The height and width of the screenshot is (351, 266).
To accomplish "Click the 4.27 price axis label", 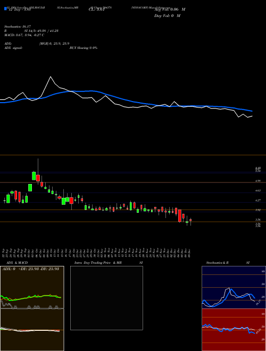I will [258, 200].
